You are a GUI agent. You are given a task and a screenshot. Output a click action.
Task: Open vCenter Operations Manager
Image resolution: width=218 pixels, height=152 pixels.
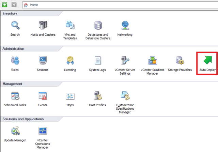tap(43, 131)
